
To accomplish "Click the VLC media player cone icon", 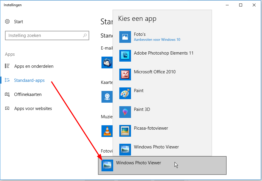I will (107, 131).
